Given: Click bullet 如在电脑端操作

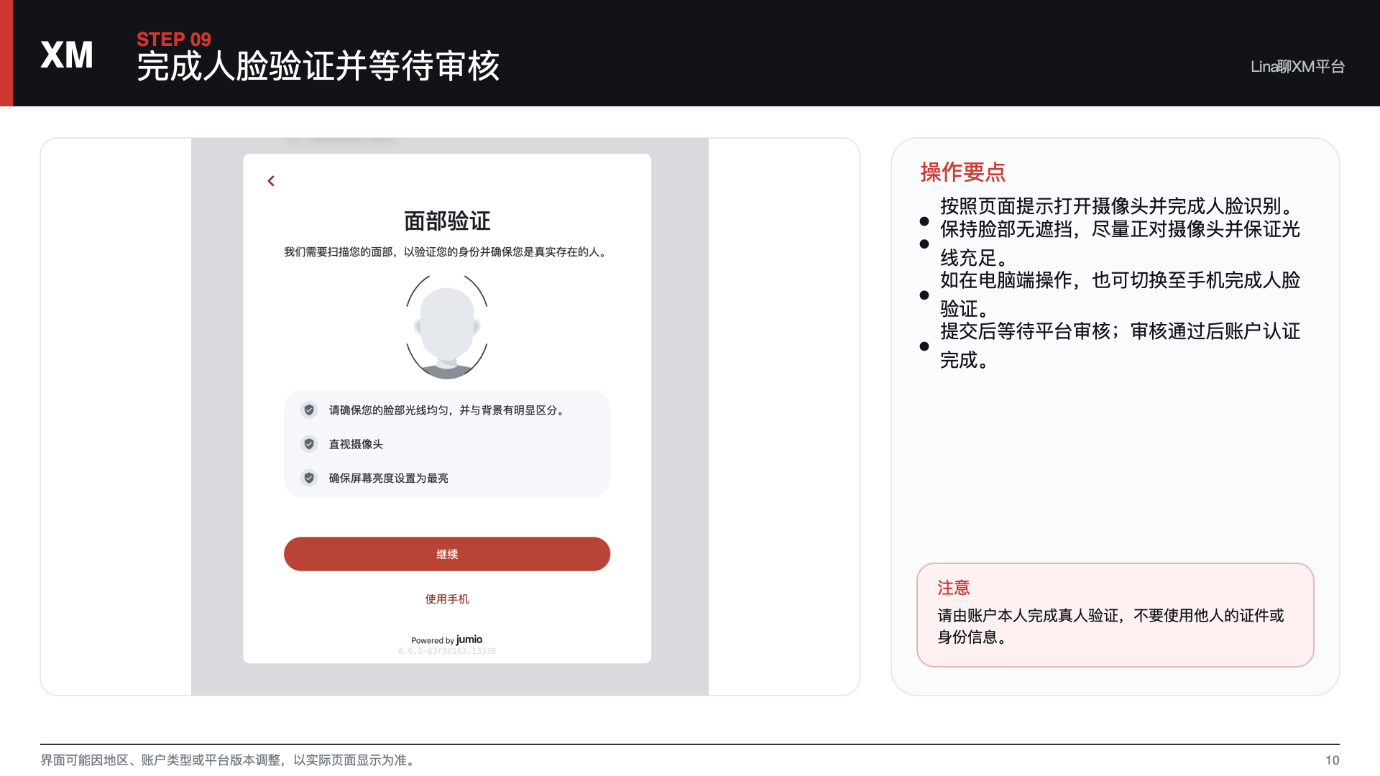Looking at the screenshot, I should (1120, 295).
